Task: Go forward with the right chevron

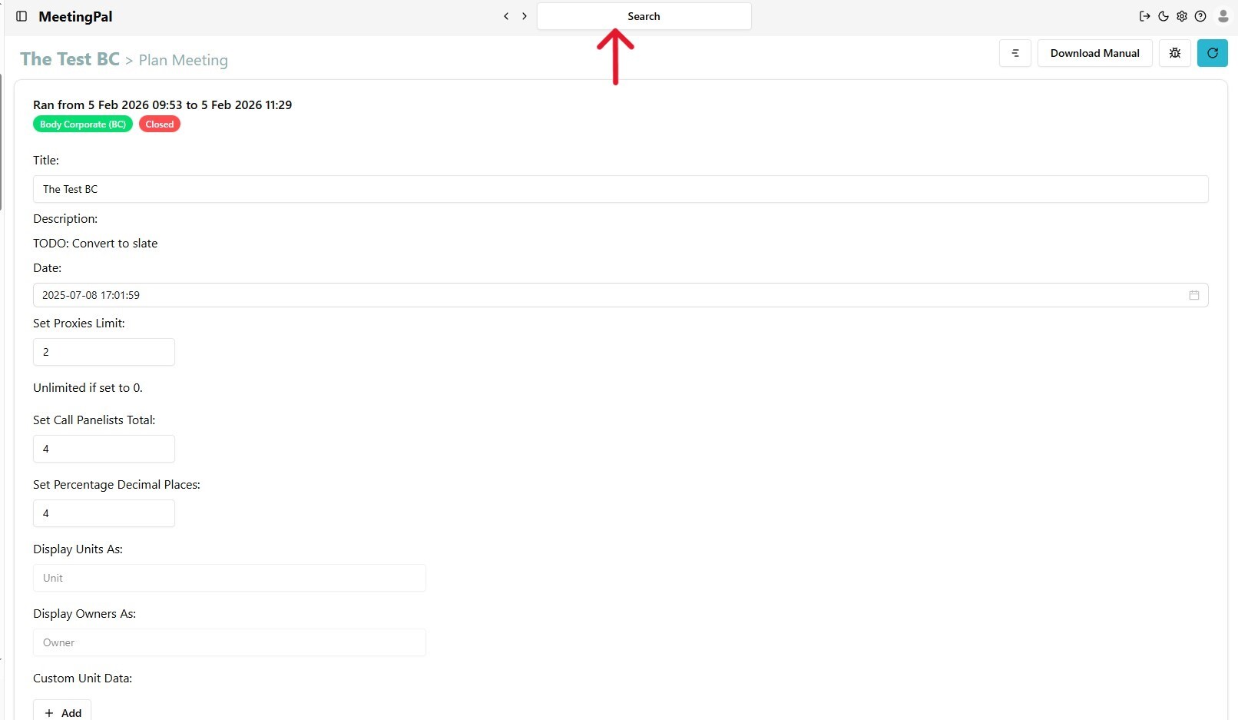Action: pyautogui.click(x=525, y=16)
